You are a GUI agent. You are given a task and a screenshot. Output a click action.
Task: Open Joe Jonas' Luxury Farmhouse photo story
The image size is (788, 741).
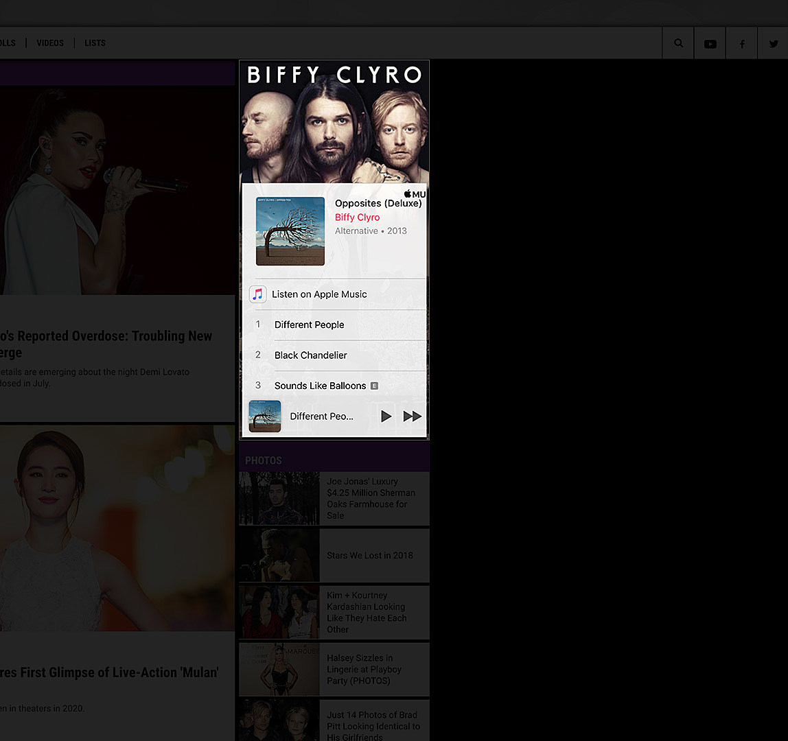371,498
